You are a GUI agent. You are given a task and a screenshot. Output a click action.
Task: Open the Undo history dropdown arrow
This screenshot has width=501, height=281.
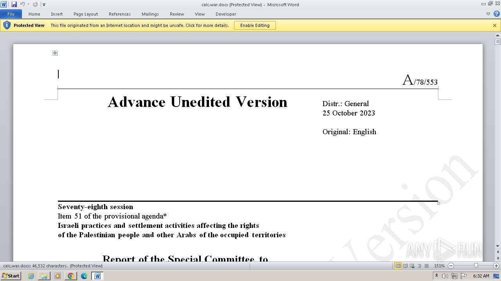coord(28,4)
